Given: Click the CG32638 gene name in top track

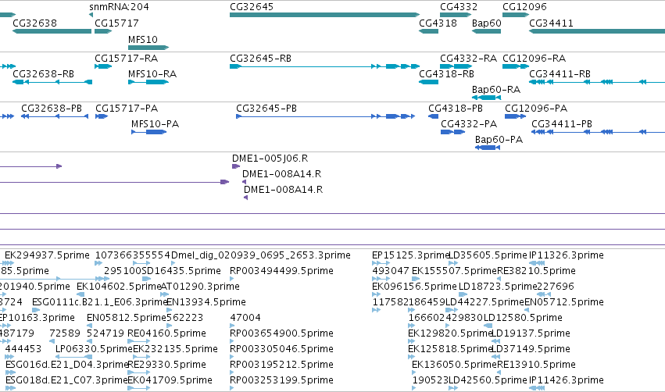Looking at the screenshot, I should pyautogui.click(x=35, y=23).
